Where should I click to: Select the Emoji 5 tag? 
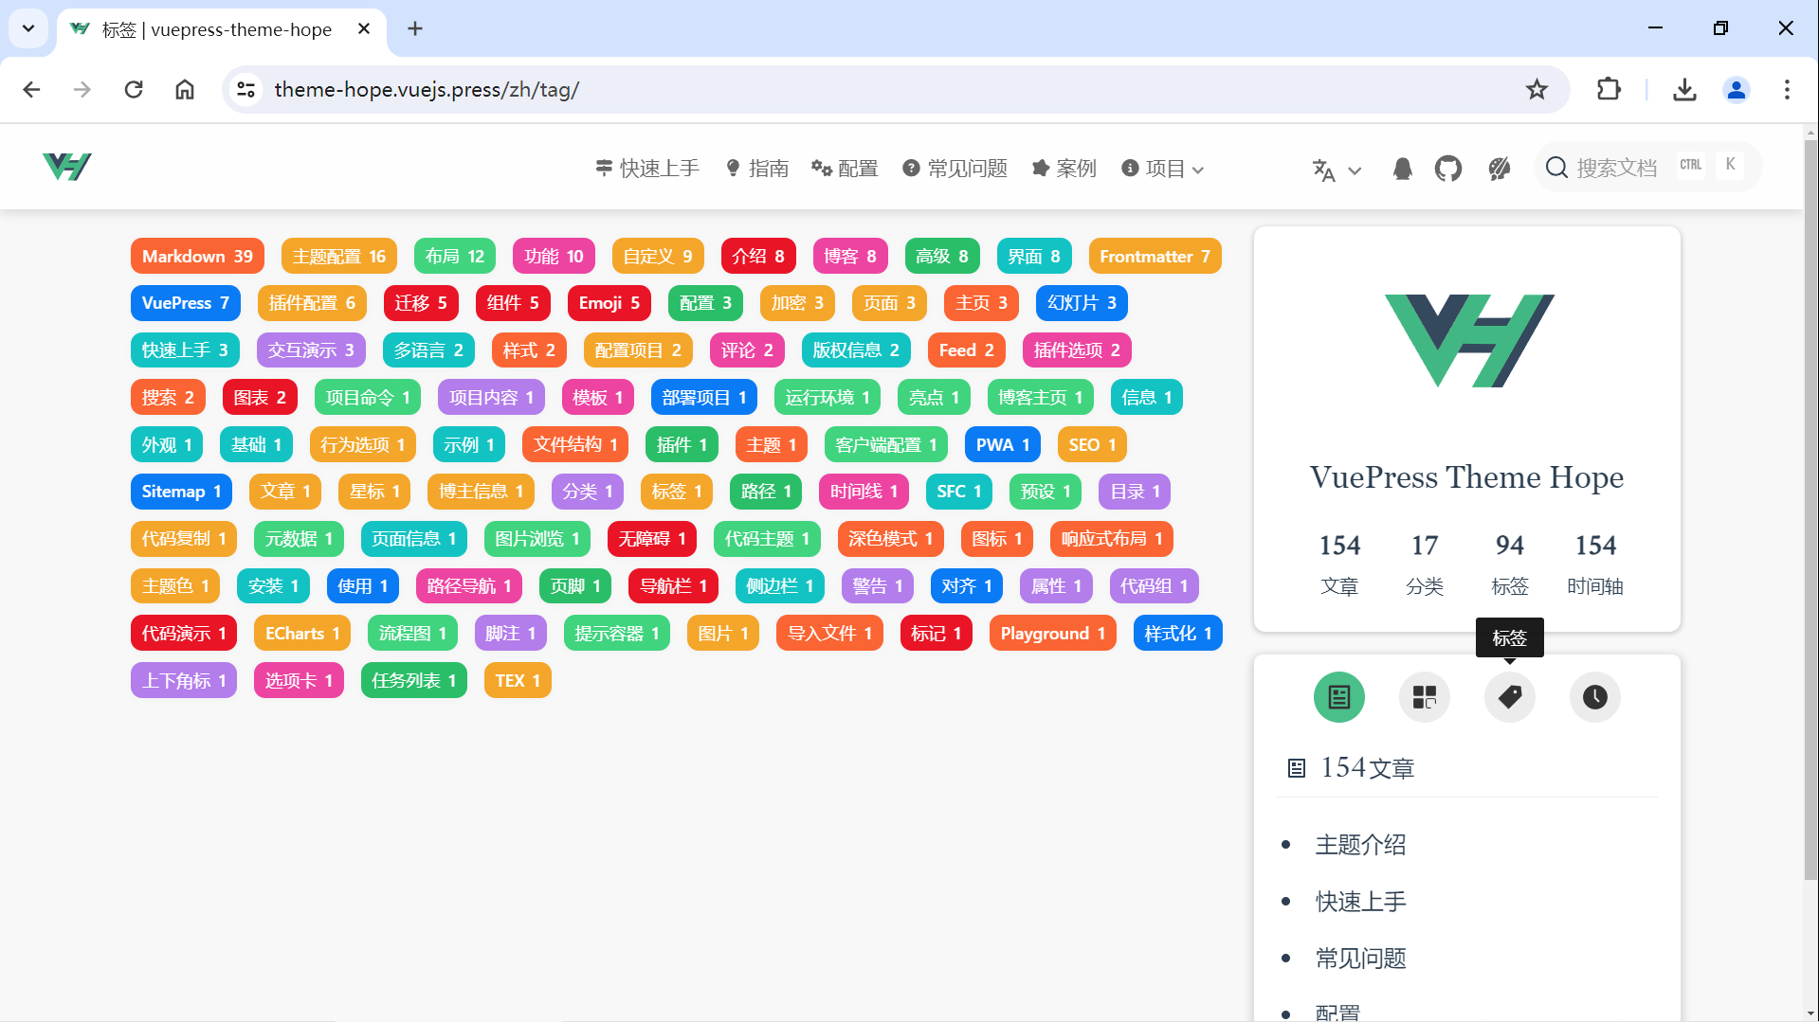tap(609, 303)
